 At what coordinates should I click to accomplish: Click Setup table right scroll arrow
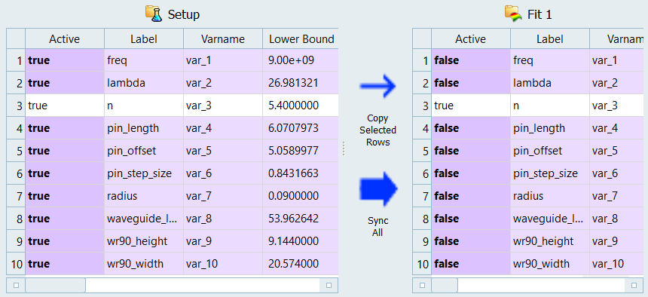point(329,285)
